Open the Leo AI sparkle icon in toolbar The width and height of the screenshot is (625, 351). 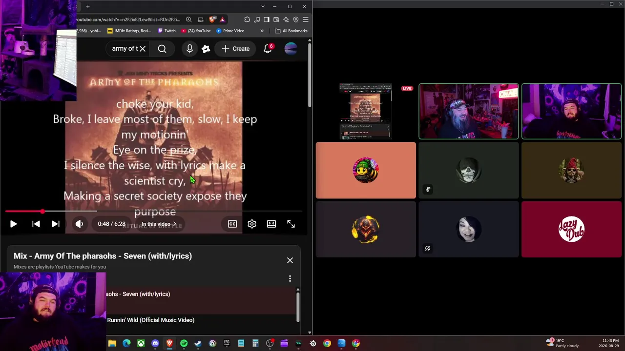click(x=286, y=19)
